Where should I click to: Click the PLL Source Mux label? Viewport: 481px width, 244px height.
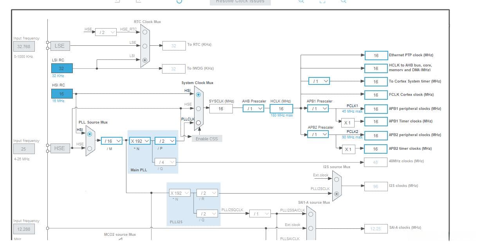coord(93,122)
